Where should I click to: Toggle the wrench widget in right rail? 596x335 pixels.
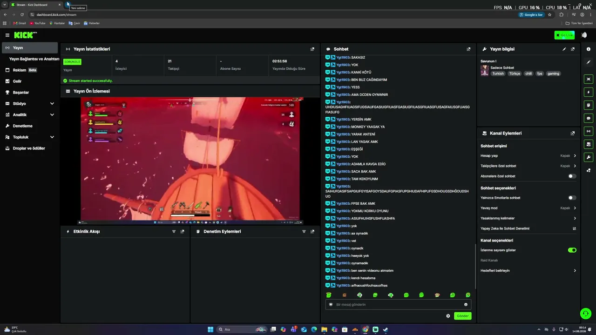[x=589, y=157]
